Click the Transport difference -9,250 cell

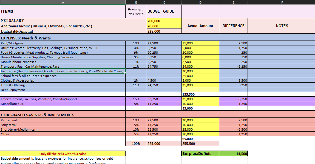[x=233, y=67]
